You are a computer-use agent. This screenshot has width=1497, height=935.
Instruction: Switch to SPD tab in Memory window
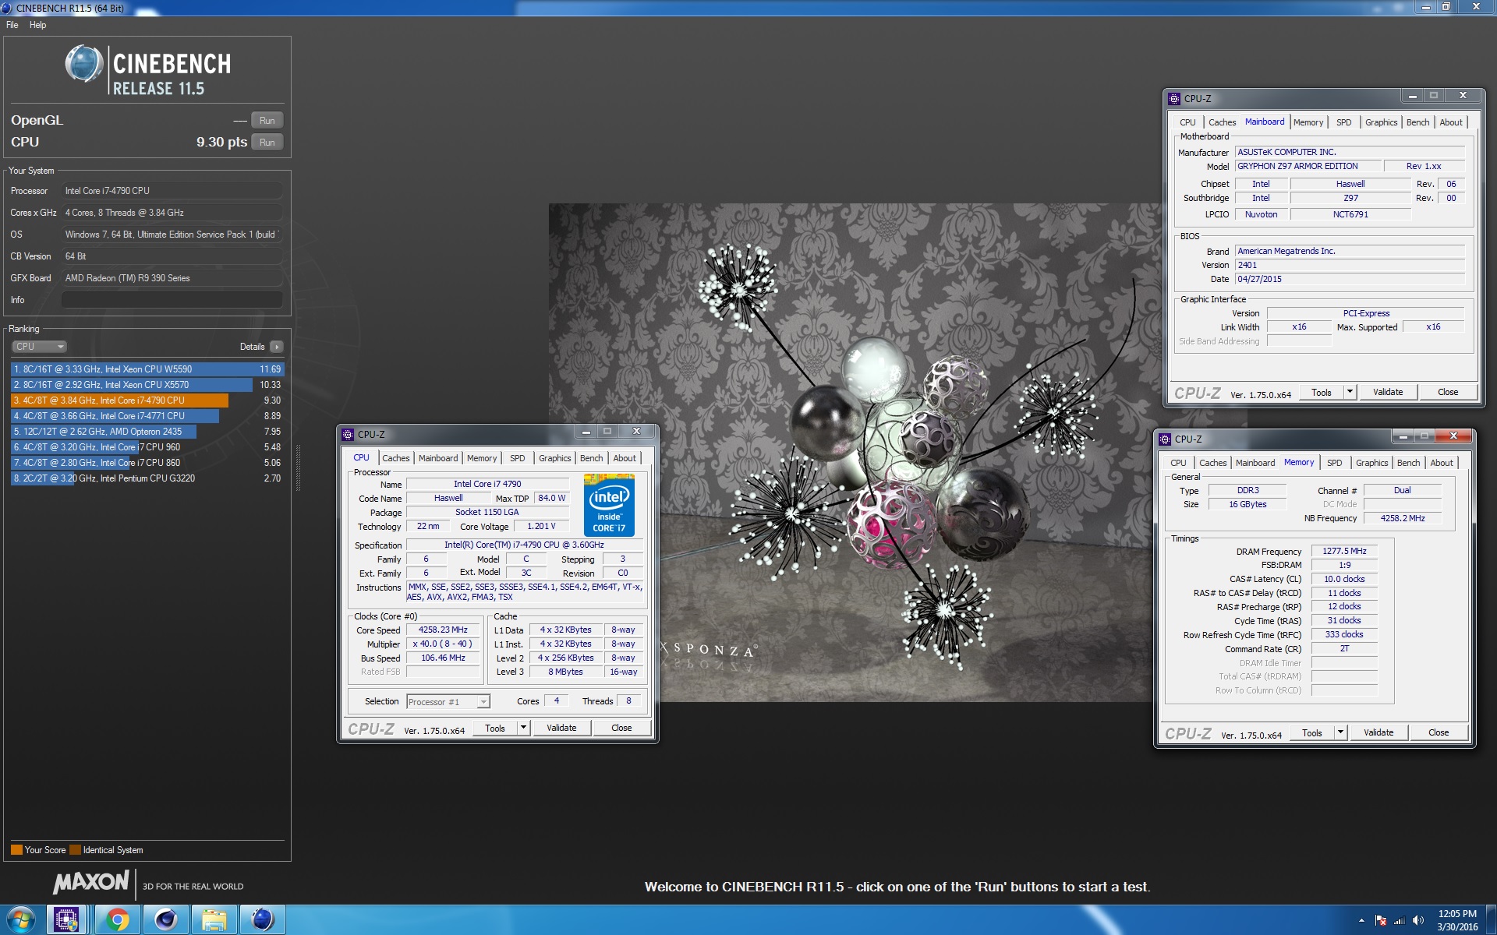[x=1335, y=463]
